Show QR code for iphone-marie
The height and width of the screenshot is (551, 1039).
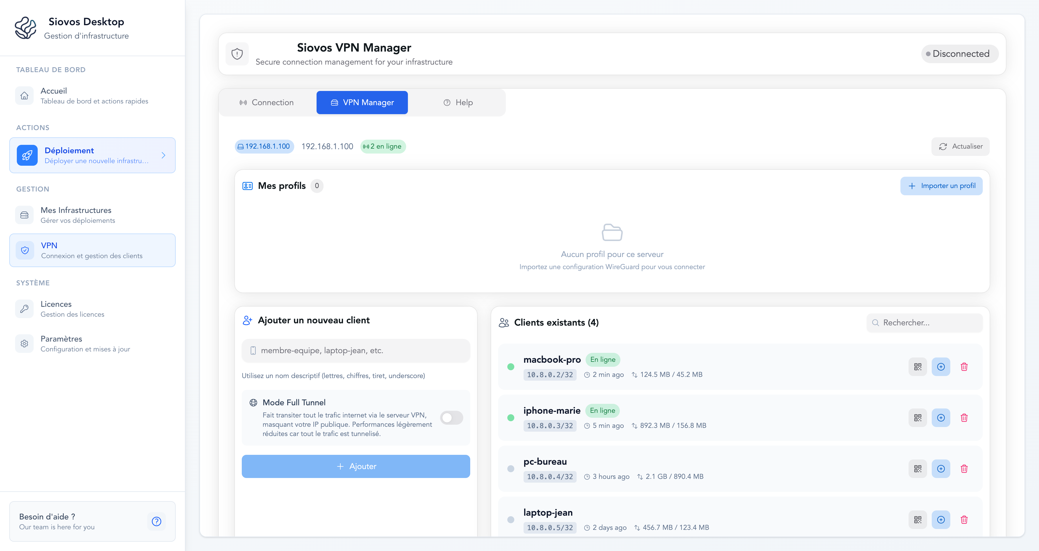918,417
